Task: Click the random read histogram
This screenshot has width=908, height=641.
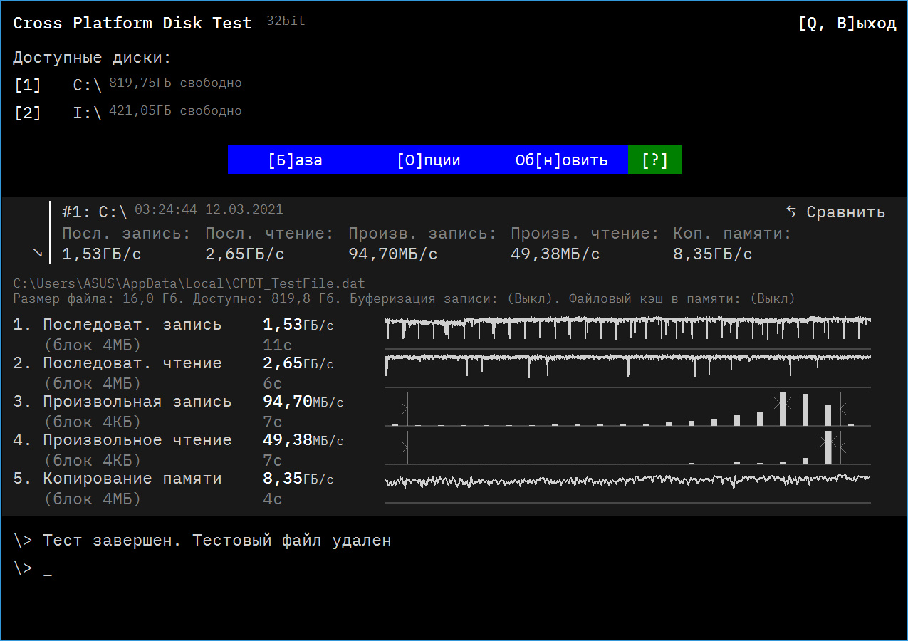Action: (627, 447)
